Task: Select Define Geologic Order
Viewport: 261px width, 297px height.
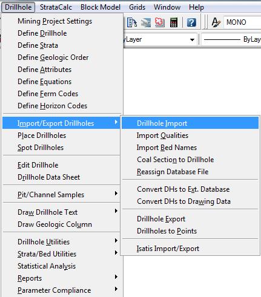Action: (x=62, y=57)
